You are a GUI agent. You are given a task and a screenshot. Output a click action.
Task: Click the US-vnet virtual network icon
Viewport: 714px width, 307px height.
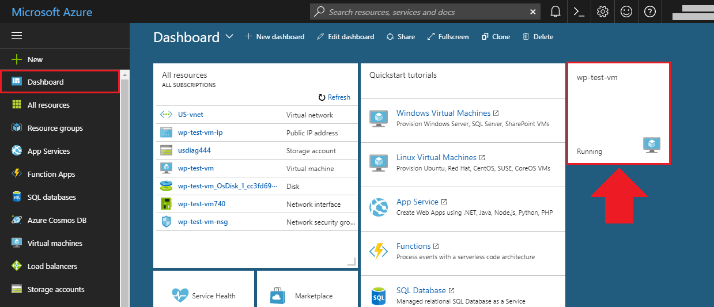point(166,115)
